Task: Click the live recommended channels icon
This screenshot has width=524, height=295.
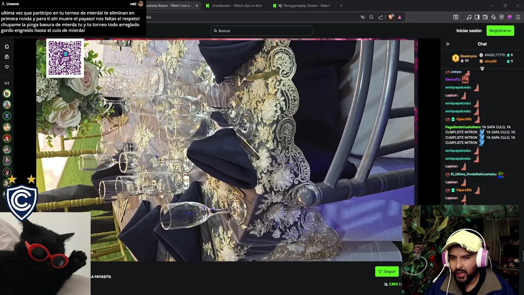Action: pos(7,83)
